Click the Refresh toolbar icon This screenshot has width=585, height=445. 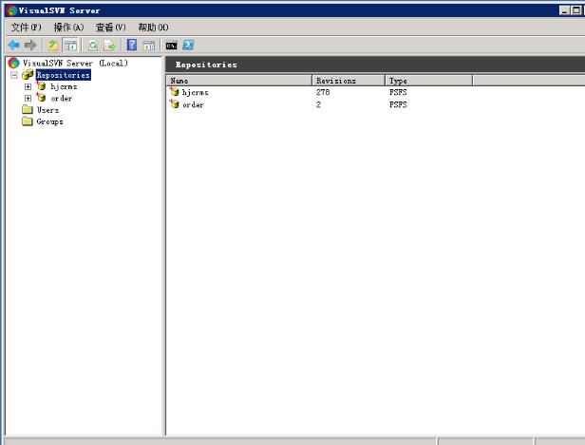coord(93,46)
